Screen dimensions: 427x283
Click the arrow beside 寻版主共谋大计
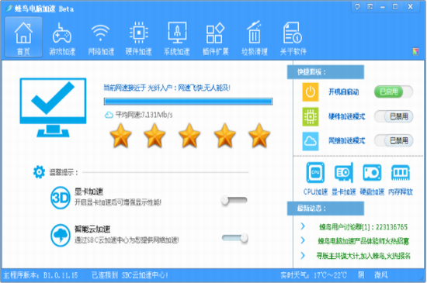pos(303,255)
